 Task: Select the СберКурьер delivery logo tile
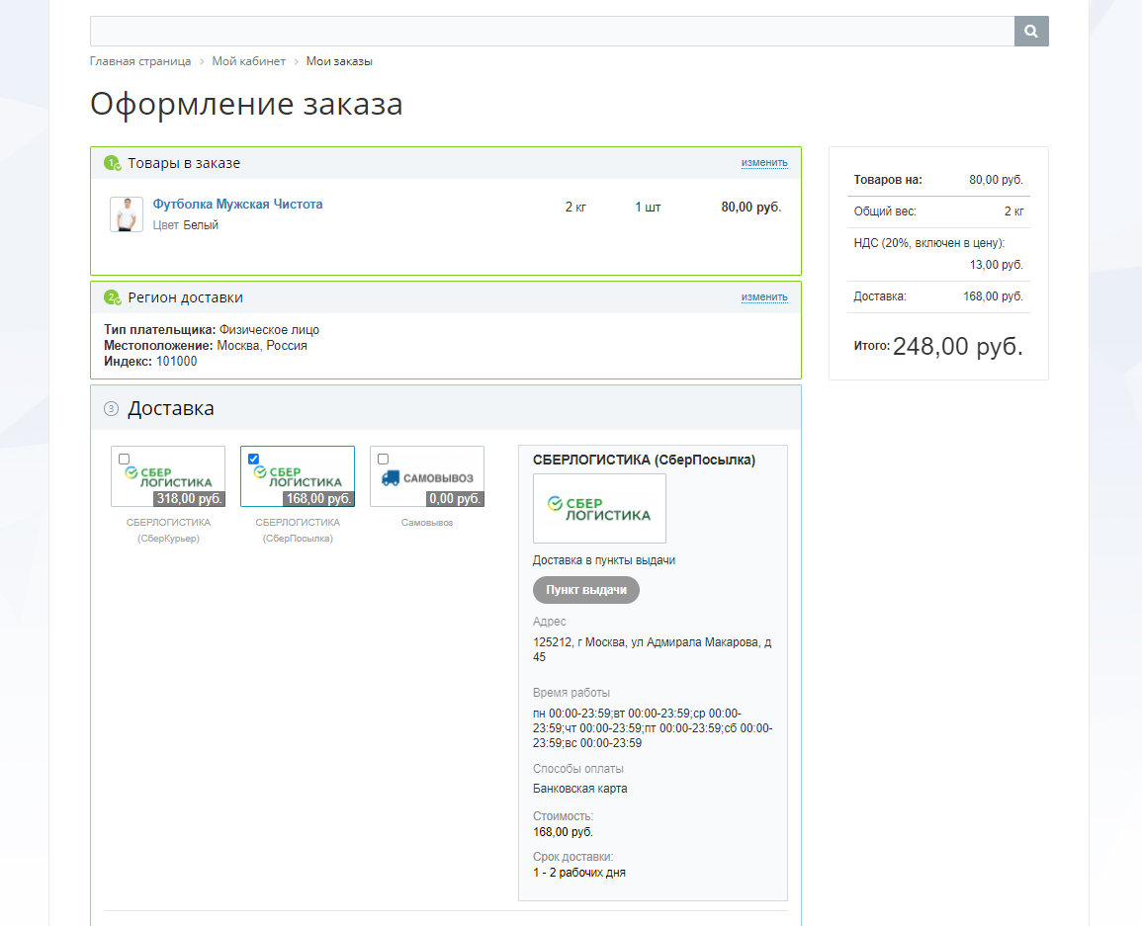point(168,476)
